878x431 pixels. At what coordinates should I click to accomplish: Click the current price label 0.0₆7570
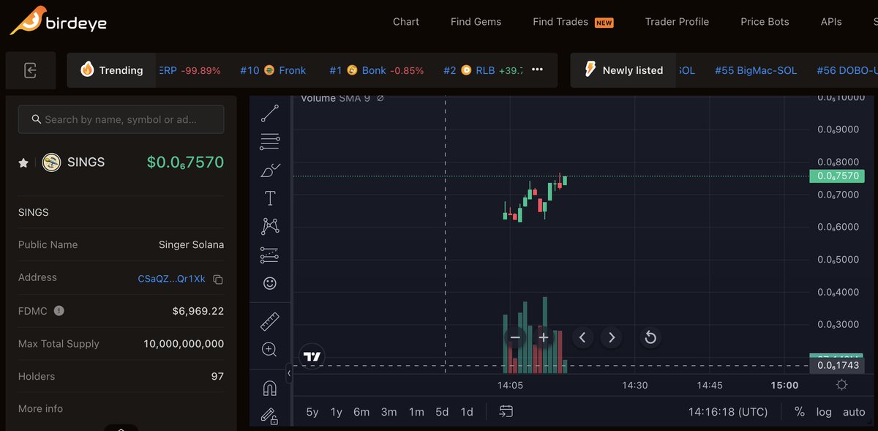click(837, 176)
